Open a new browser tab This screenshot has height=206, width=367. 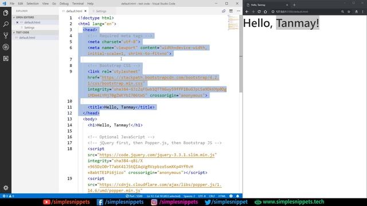click(294, 5)
